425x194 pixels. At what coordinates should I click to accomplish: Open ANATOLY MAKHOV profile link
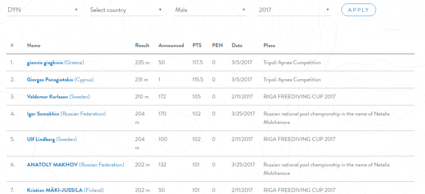pos(52,165)
